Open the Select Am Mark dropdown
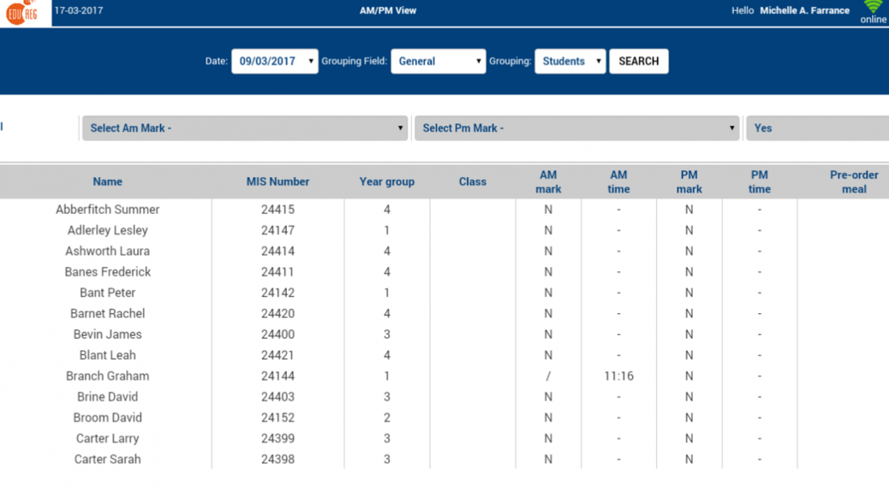Screen dimensions: 889x493 245,128
